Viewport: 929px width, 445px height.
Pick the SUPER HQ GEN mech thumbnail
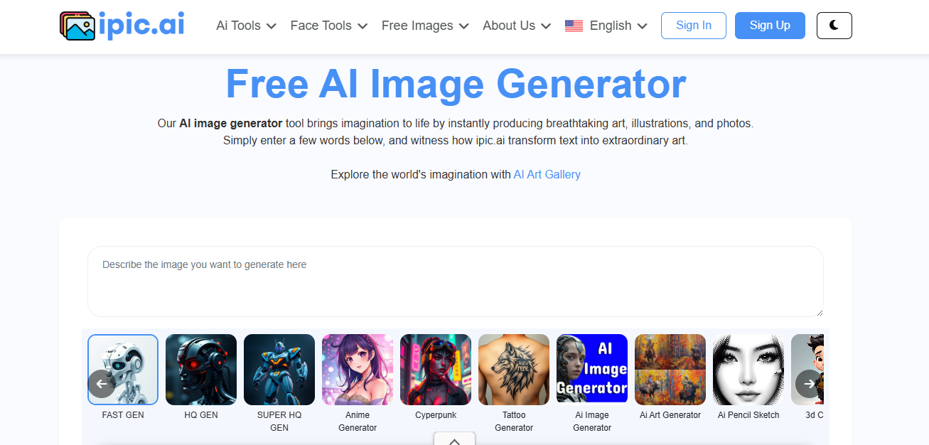[x=279, y=370]
